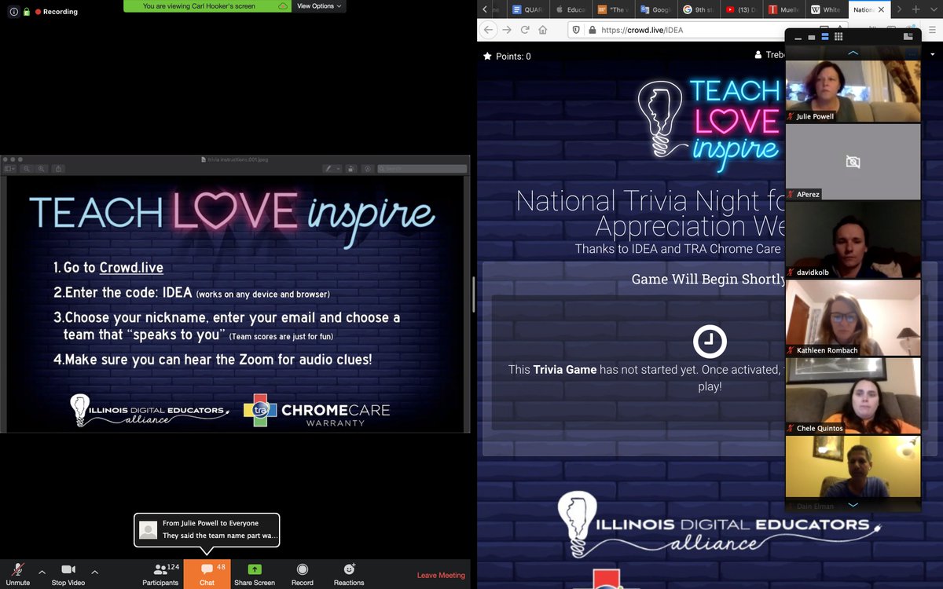Click the Points: 0 star indicator
Viewport: 943px width, 589px height.
pos(507,57)
